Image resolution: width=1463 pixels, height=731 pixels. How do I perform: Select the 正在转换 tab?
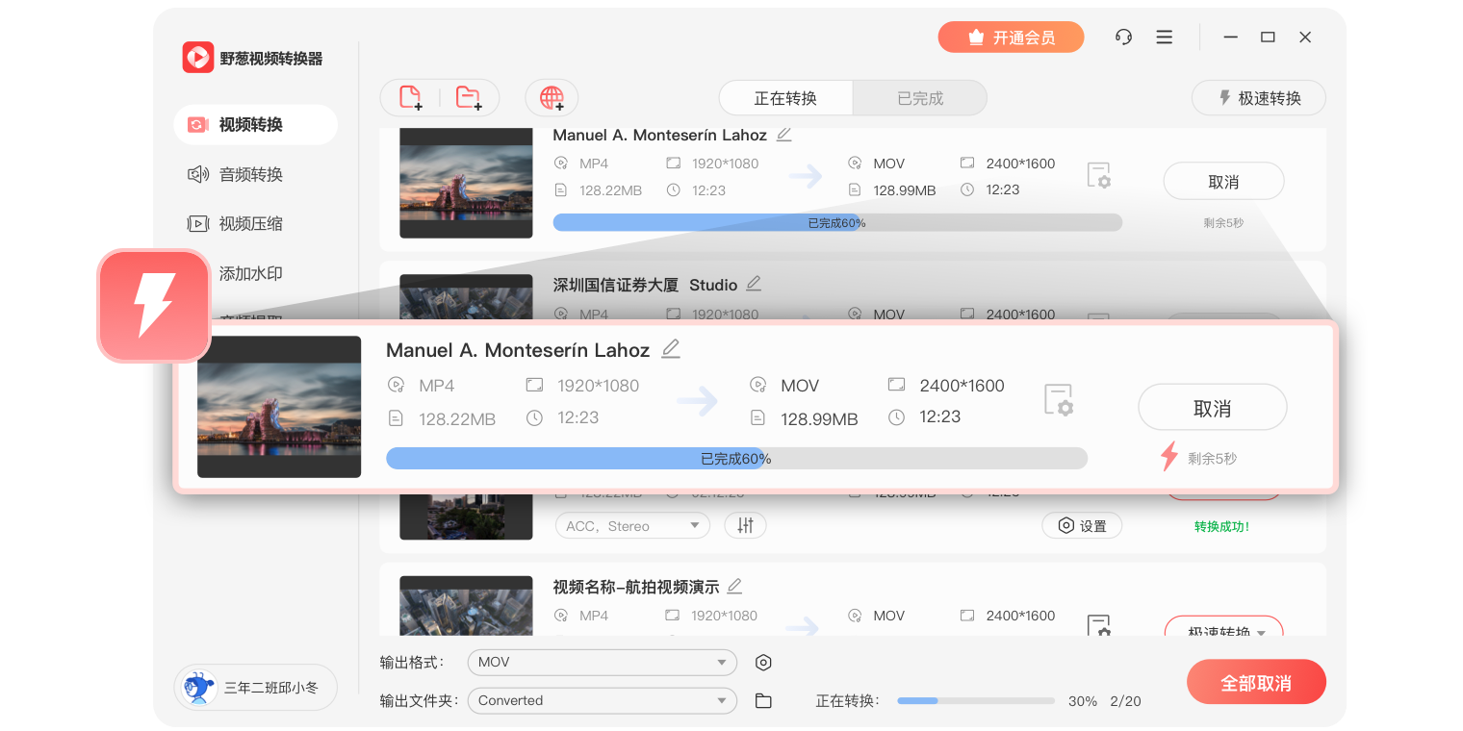[785, 98]
